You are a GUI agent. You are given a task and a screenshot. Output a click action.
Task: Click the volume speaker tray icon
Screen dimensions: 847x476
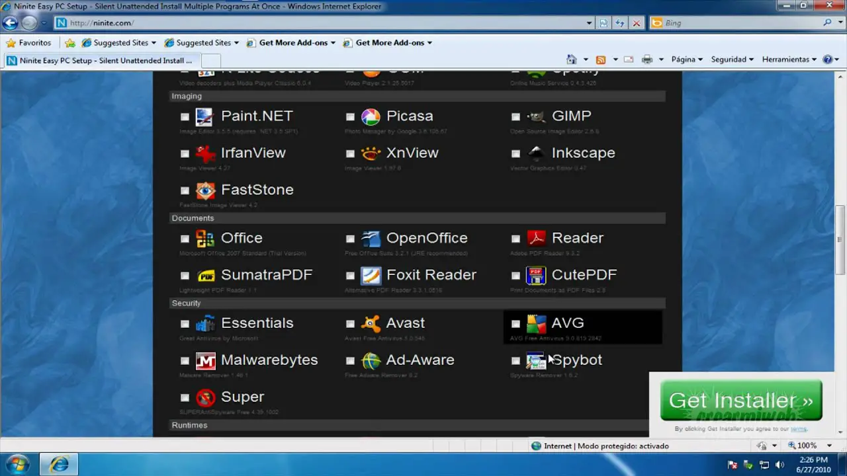780,465
